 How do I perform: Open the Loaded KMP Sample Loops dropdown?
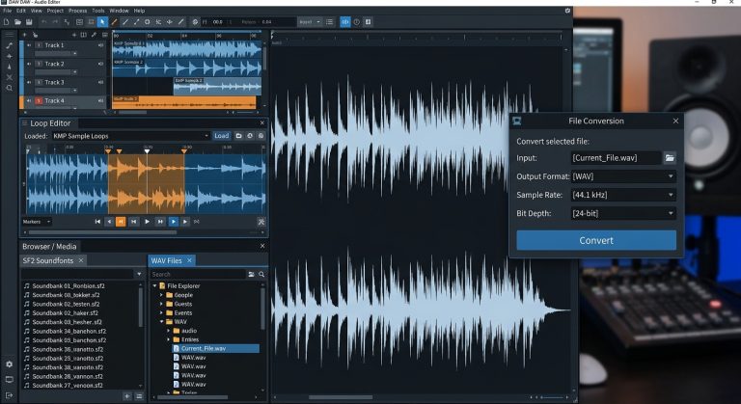130,136
